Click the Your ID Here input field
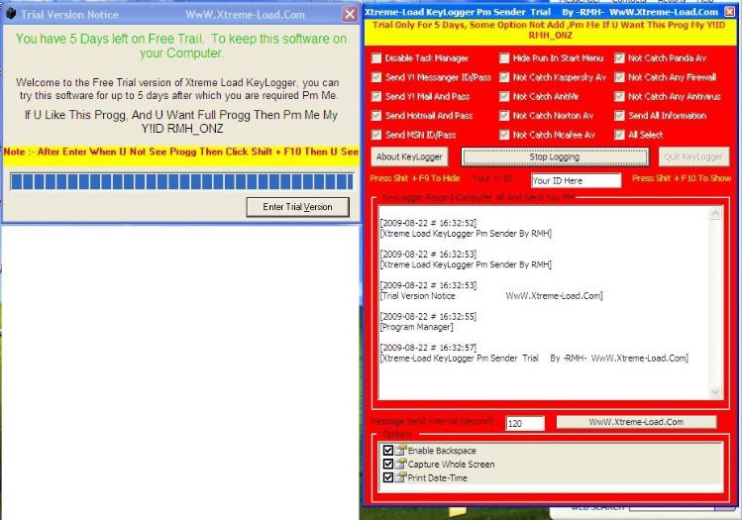The width and height of the screenshot is (742, 520). point(576,180)
